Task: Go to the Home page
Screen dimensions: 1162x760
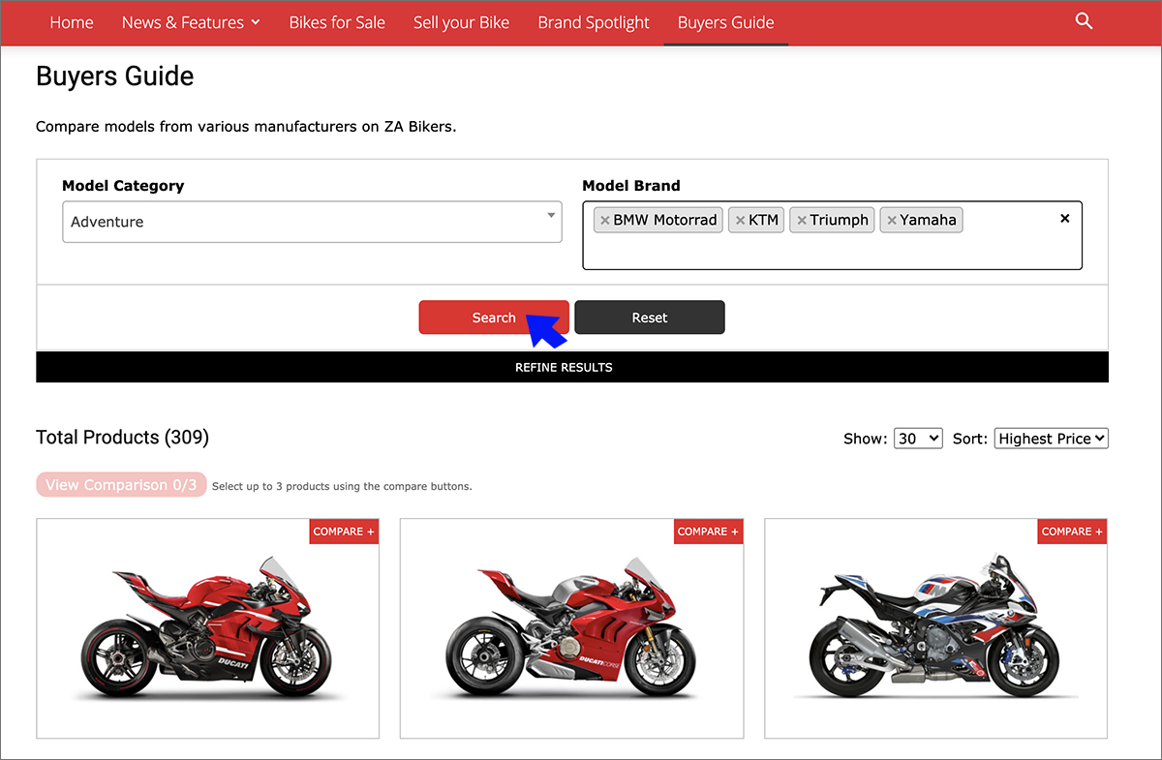Action: coord(72,22)
